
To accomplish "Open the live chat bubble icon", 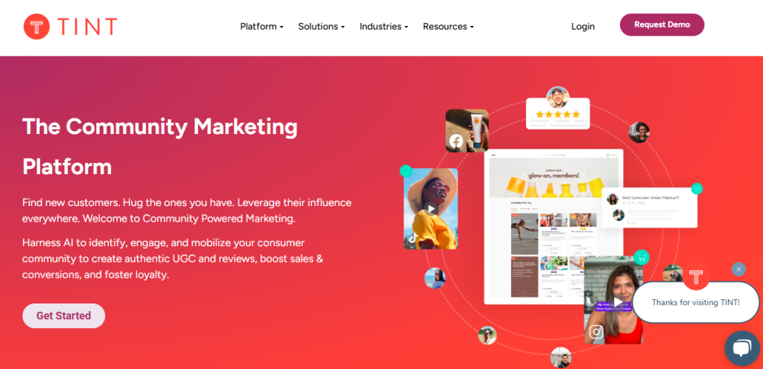I will 741,347.
